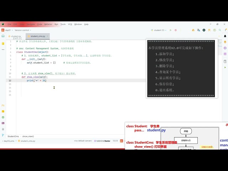228x171 pixels.
Task: Expand the Version control dropdown
Action: tap(23, 30)
